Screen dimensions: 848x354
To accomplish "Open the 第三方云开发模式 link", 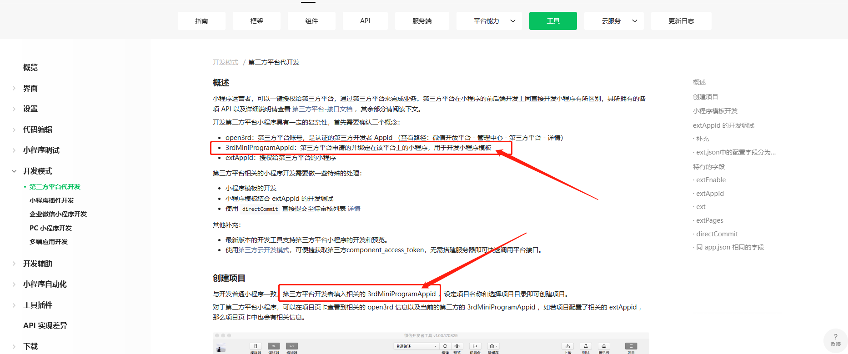I will 264,250.
